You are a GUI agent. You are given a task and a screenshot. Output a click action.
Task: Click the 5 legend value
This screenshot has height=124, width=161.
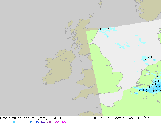tap(14, 122)
